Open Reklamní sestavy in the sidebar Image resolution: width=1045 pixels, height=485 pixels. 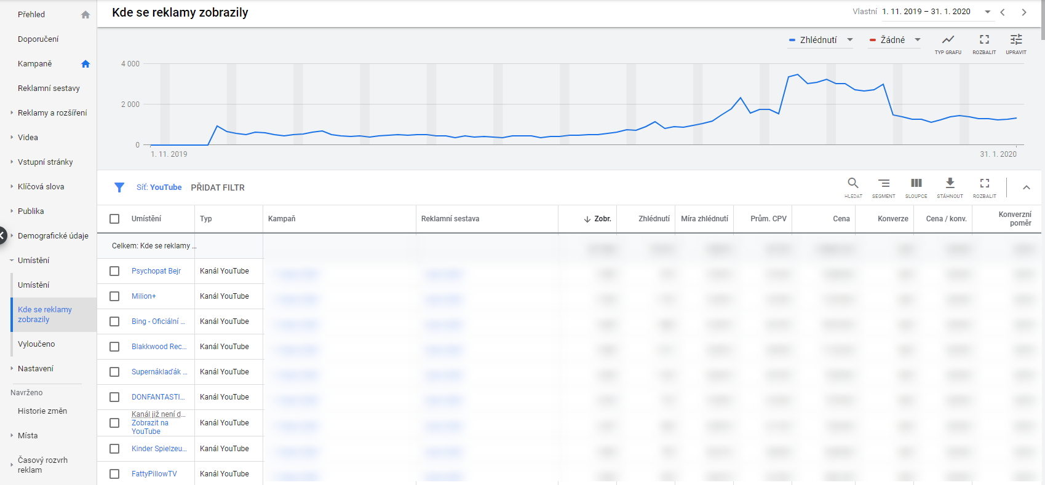[49, 89]
